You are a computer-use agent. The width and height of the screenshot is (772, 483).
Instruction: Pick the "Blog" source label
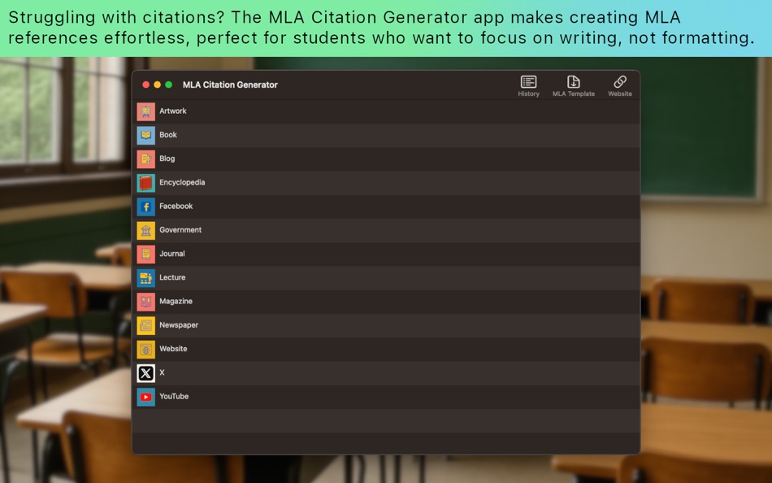pyautogui.click(x=167, y=159)
